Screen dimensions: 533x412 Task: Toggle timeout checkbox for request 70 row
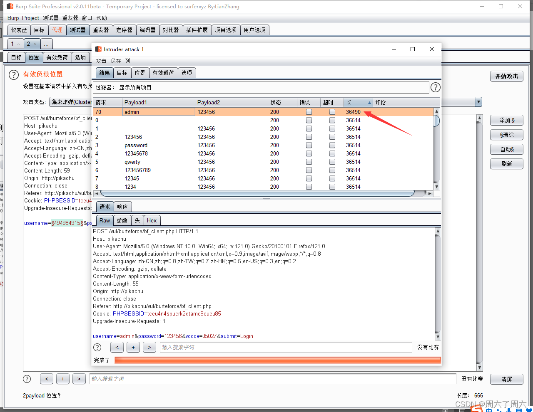(x=332, y=112)
